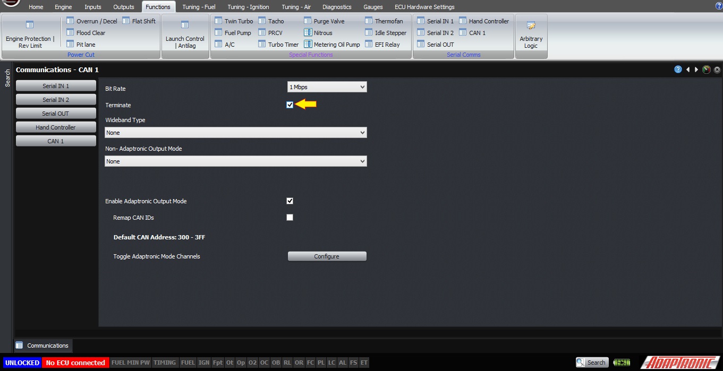This screenshot has height=371, width=723.
Task: Select Hand Controller sidebar button
Action: [x=56, y=127]
